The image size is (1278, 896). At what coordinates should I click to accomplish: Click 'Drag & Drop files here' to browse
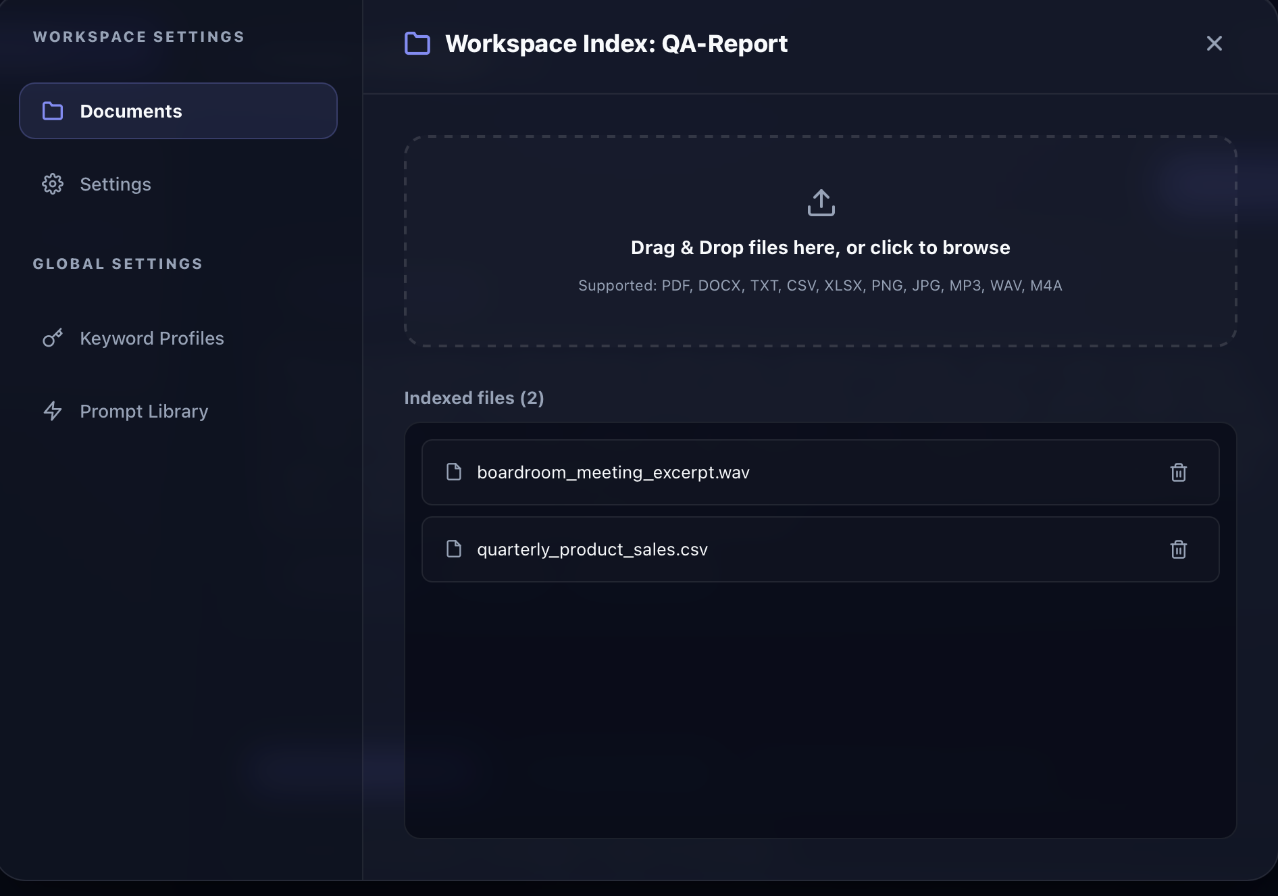tap(820, 247)
